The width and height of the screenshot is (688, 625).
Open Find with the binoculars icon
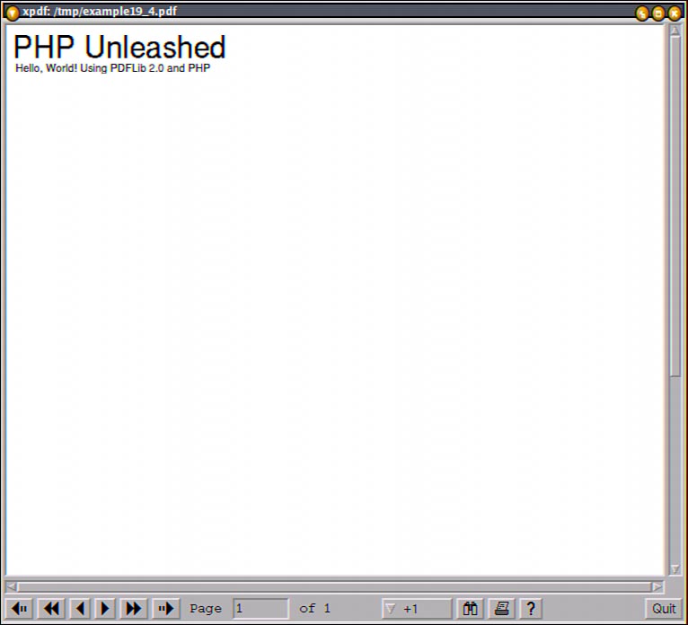click(470, 608)
